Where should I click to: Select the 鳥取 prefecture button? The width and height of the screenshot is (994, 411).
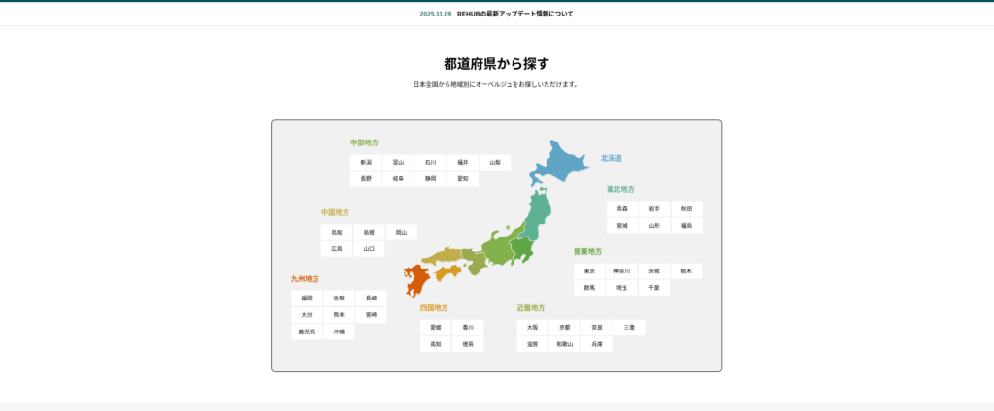(x=337, y=233)
